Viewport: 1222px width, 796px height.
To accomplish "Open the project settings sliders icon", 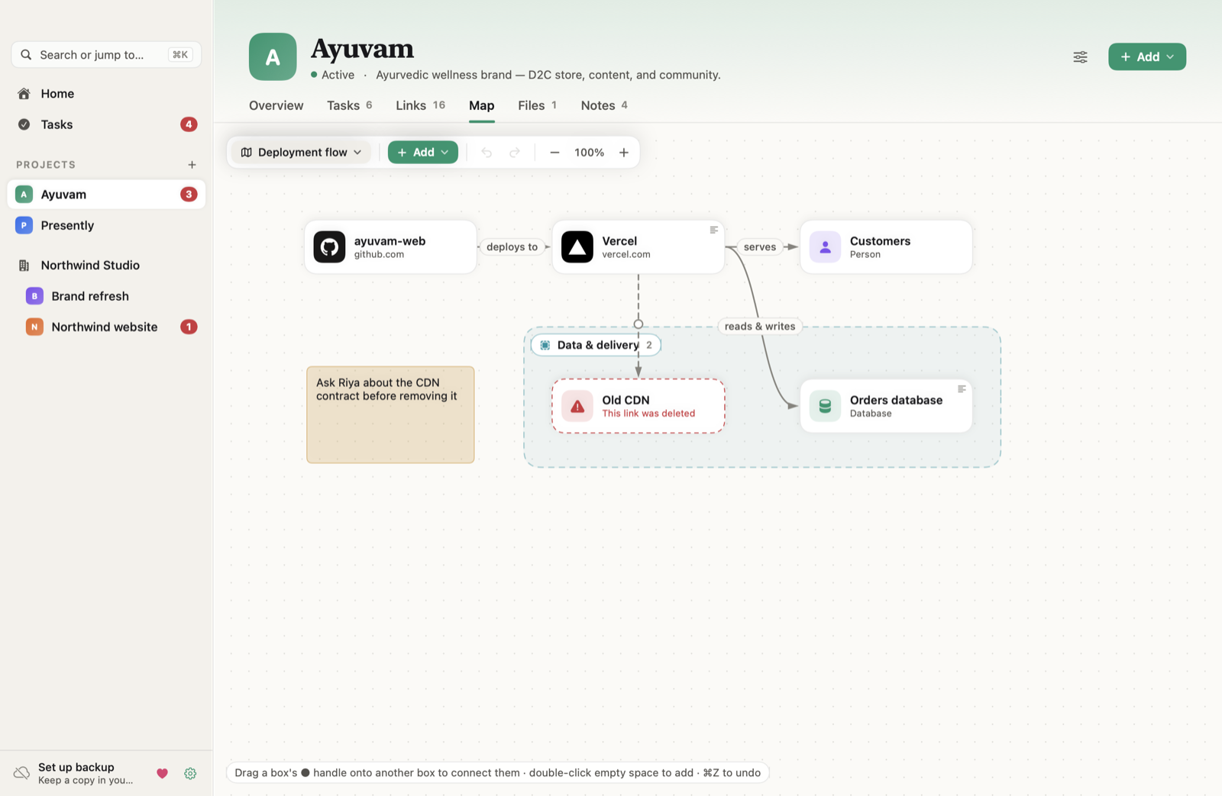I will pyautogui.click(x=1080, y=56).
